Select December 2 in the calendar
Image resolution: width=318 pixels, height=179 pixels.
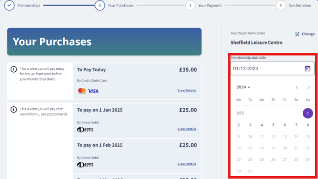pyautogui.click(x=238, y=125)
